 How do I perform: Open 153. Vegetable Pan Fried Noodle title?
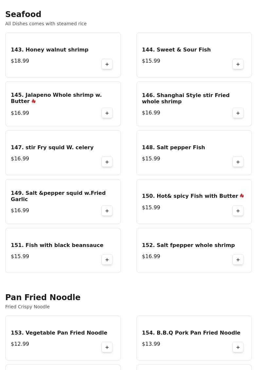pyautogui.click(x=59, y=333)
